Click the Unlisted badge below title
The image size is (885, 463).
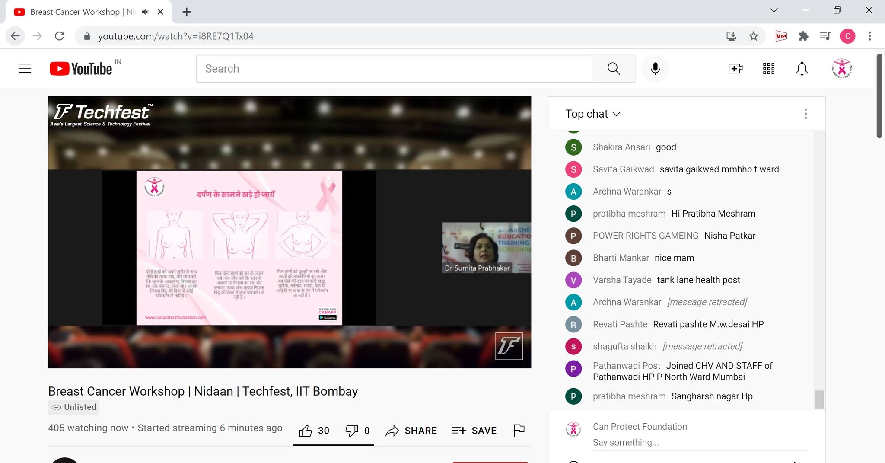coord(74,407)
